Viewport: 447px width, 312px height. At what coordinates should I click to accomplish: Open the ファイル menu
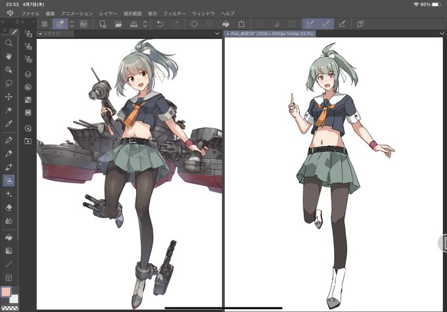pos(30,13)
